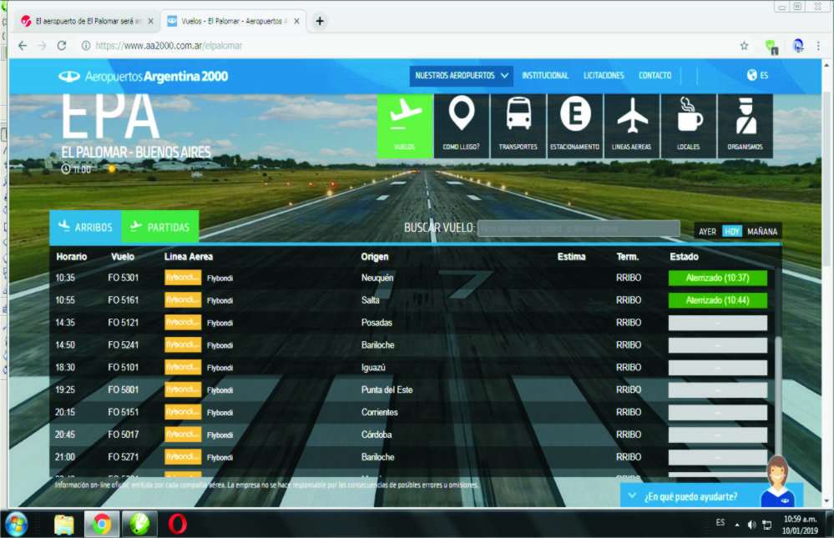834x538 pixels.
Task: Switch to the Arribos tab
Action: coord(86,227)
